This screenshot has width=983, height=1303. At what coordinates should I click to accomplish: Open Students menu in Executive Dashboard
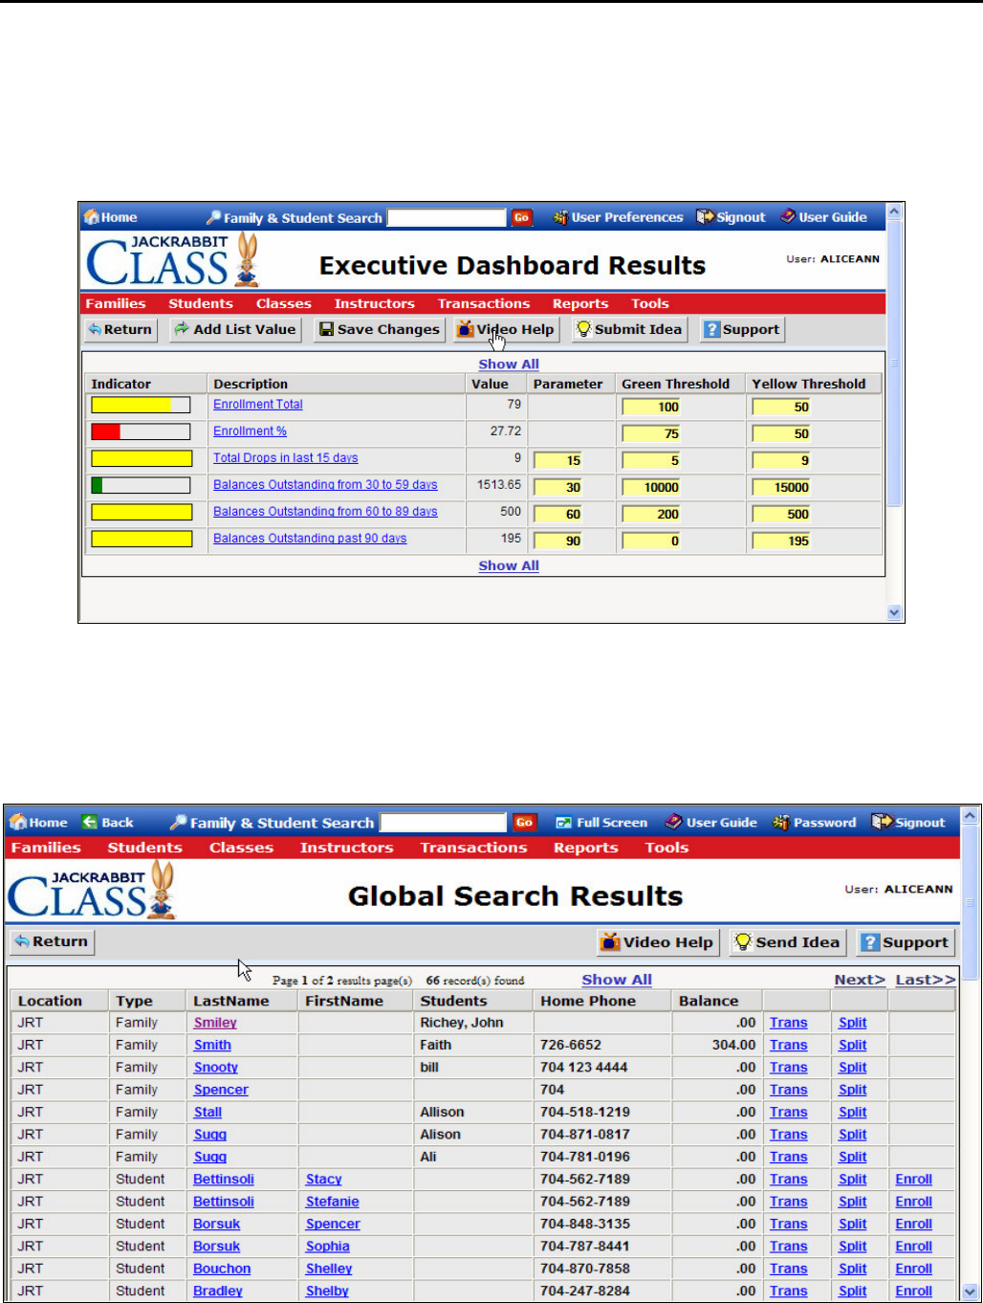201,303
